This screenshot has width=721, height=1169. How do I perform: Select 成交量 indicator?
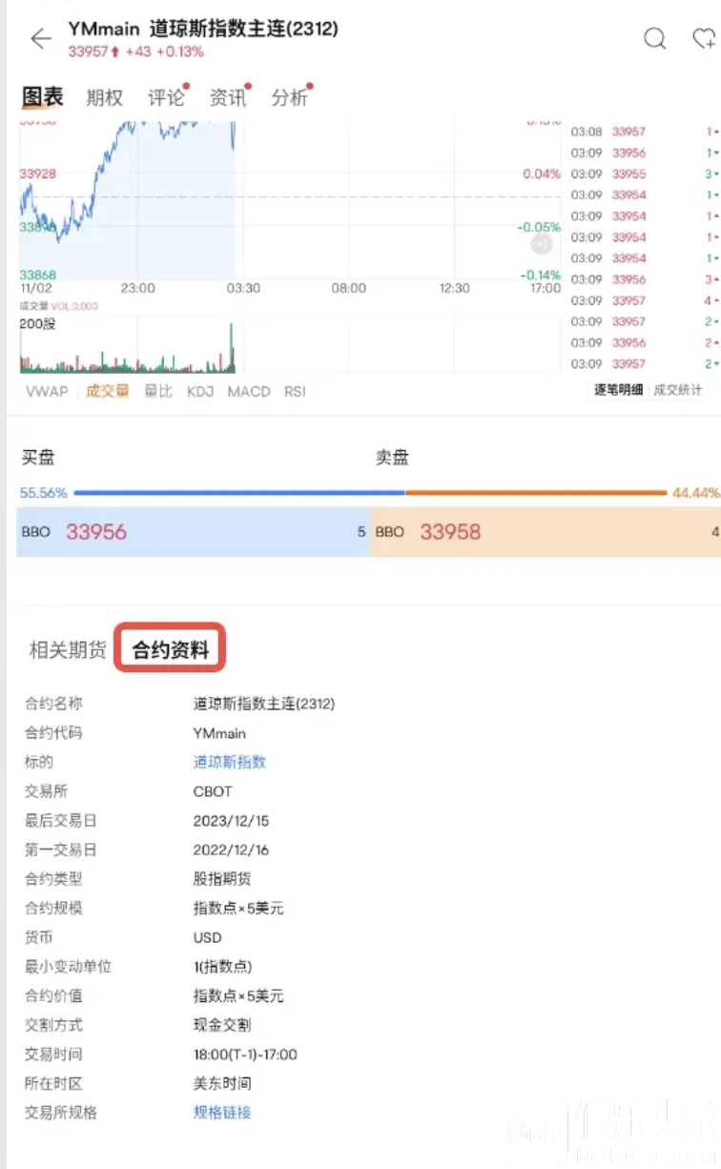point(107,391)
